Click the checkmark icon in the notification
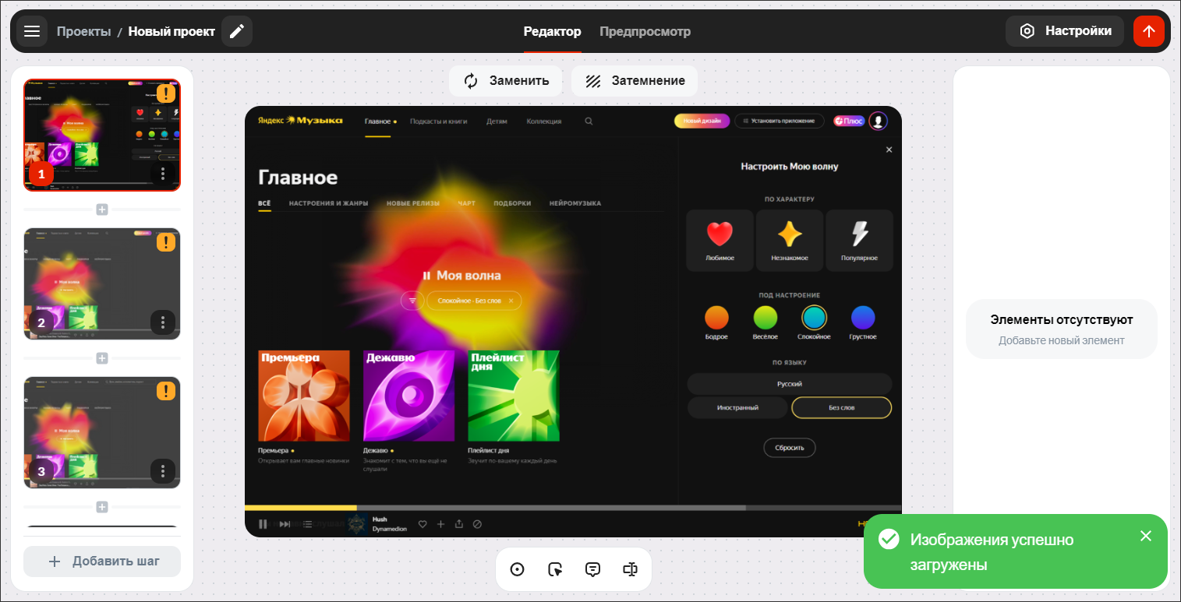This screenshot has height=602, width=1181. coord(888,540)
